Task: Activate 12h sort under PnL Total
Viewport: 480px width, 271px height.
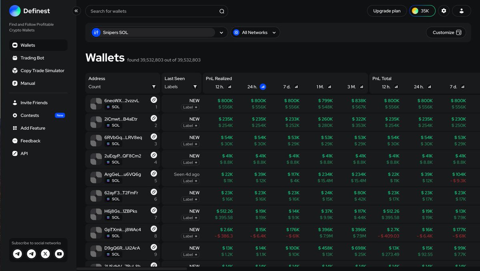Action: (x=396, y=86)
